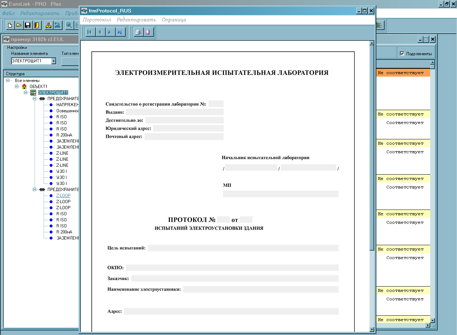Open the Страница menu
This screenshot has height=335, width=457.
pyautogui.click(x=174, y=20)
